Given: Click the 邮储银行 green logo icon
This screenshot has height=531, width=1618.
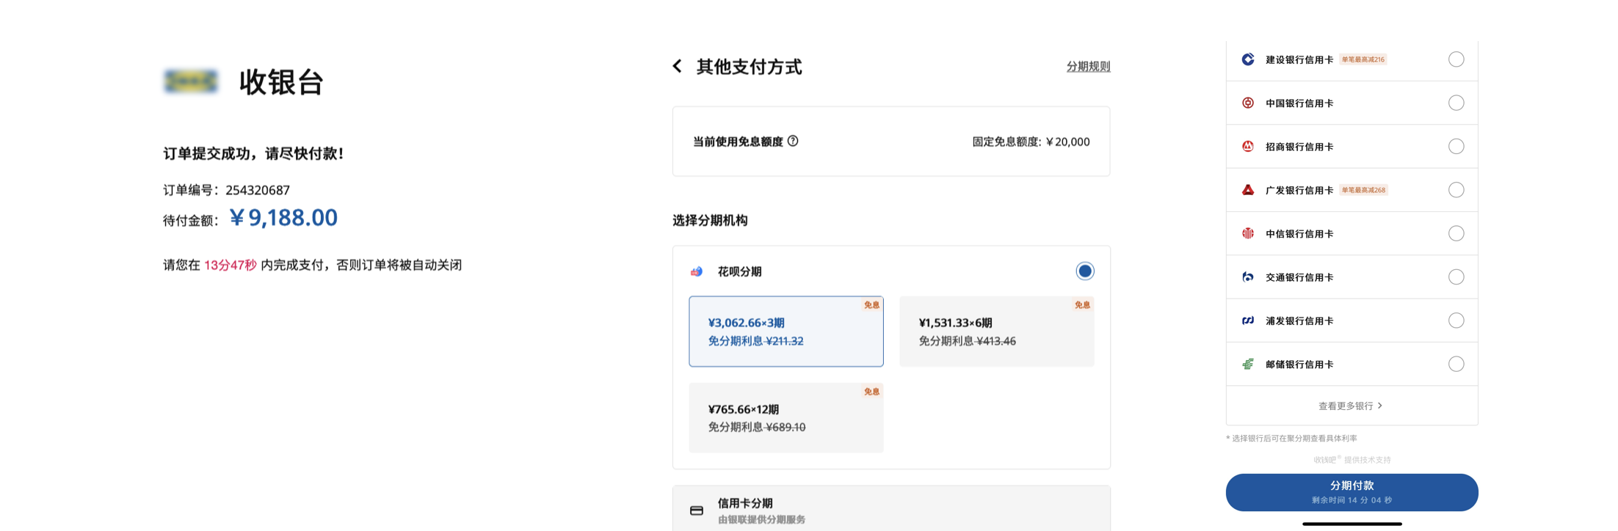Looking at the screenshot, I should (x=1248, y=364).
